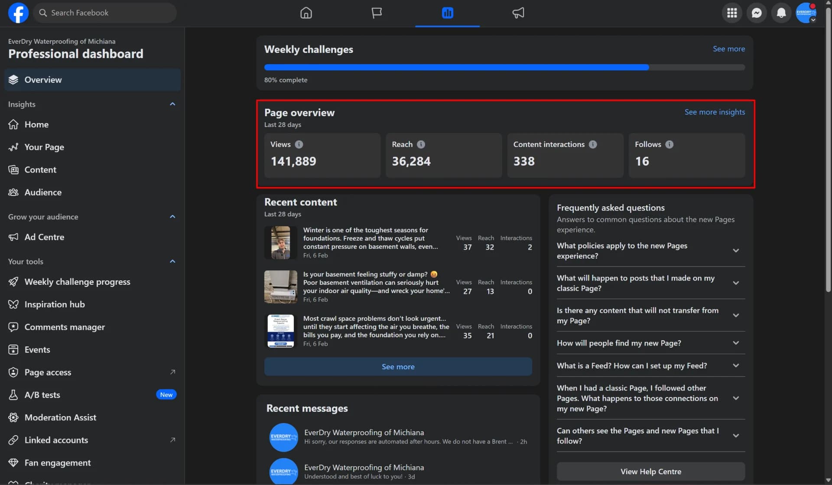
Task: Select Overview in the sidebar
Action: [92, 80]
